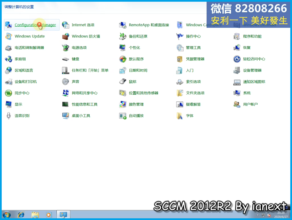This screenshot has height=220, width=292.
Task: Click the Windows 防火墙 brick wall icon
Action: 66,36
